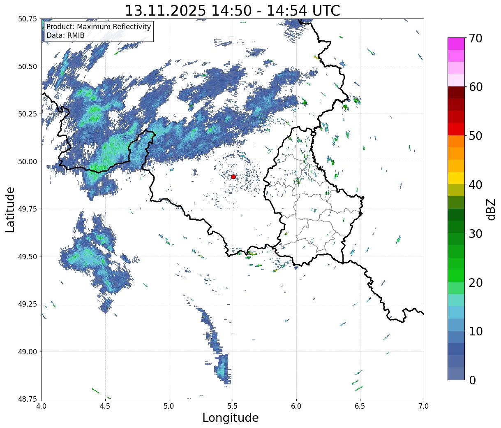Image resolution: width=501 pixels, height=428 pixels.
Task: Click the latitude tick label 49.75
Action: click(x=28, y=209)
